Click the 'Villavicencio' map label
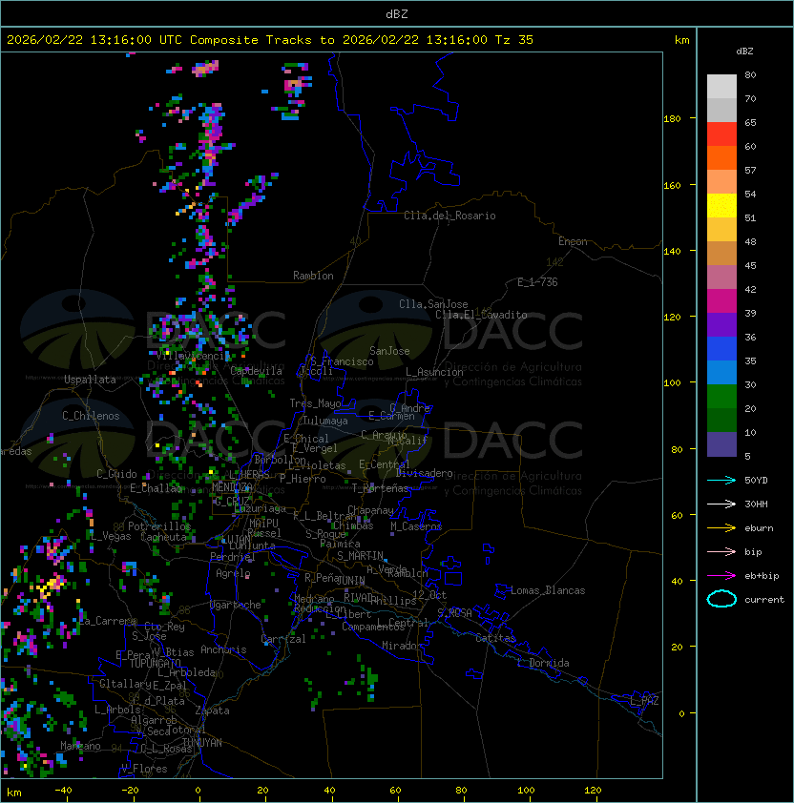The width and height of the screenshot is (794, 803). [192, 356]
